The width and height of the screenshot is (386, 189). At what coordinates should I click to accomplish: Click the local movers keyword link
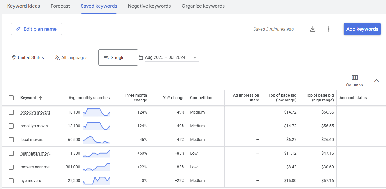coord(32,140)
